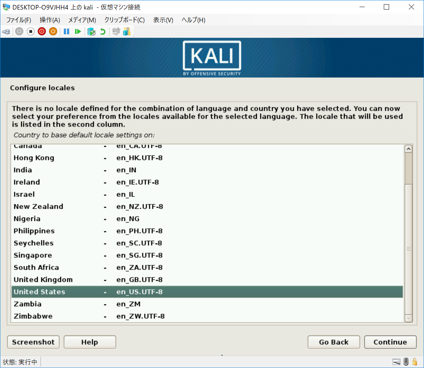Click the locale list scroll-down arrow
This screenshot has width=424, height=368.
tap(408, 318)
